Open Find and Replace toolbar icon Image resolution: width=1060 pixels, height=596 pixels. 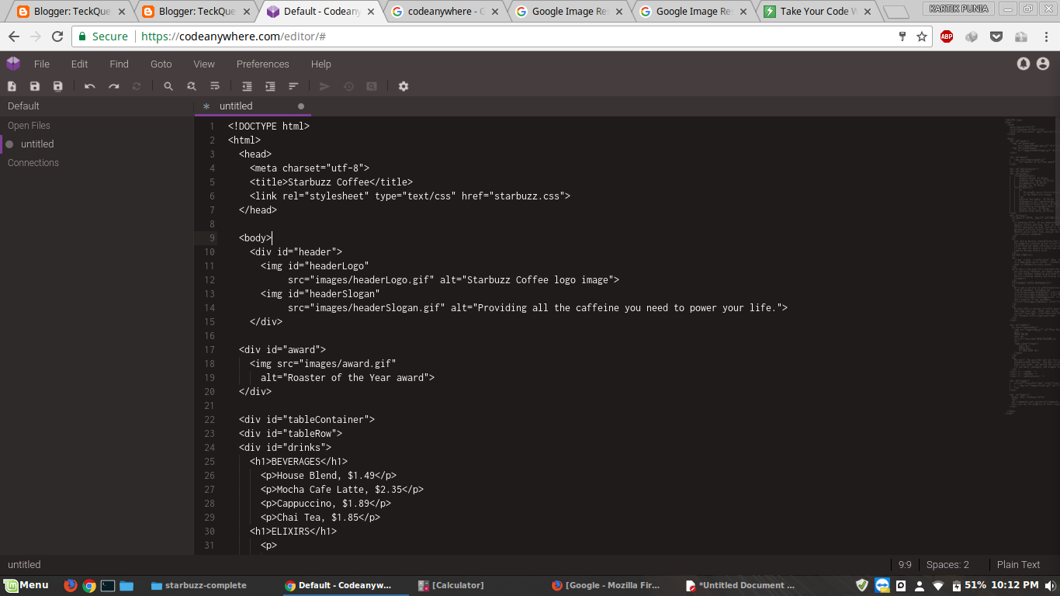point(192,86)
